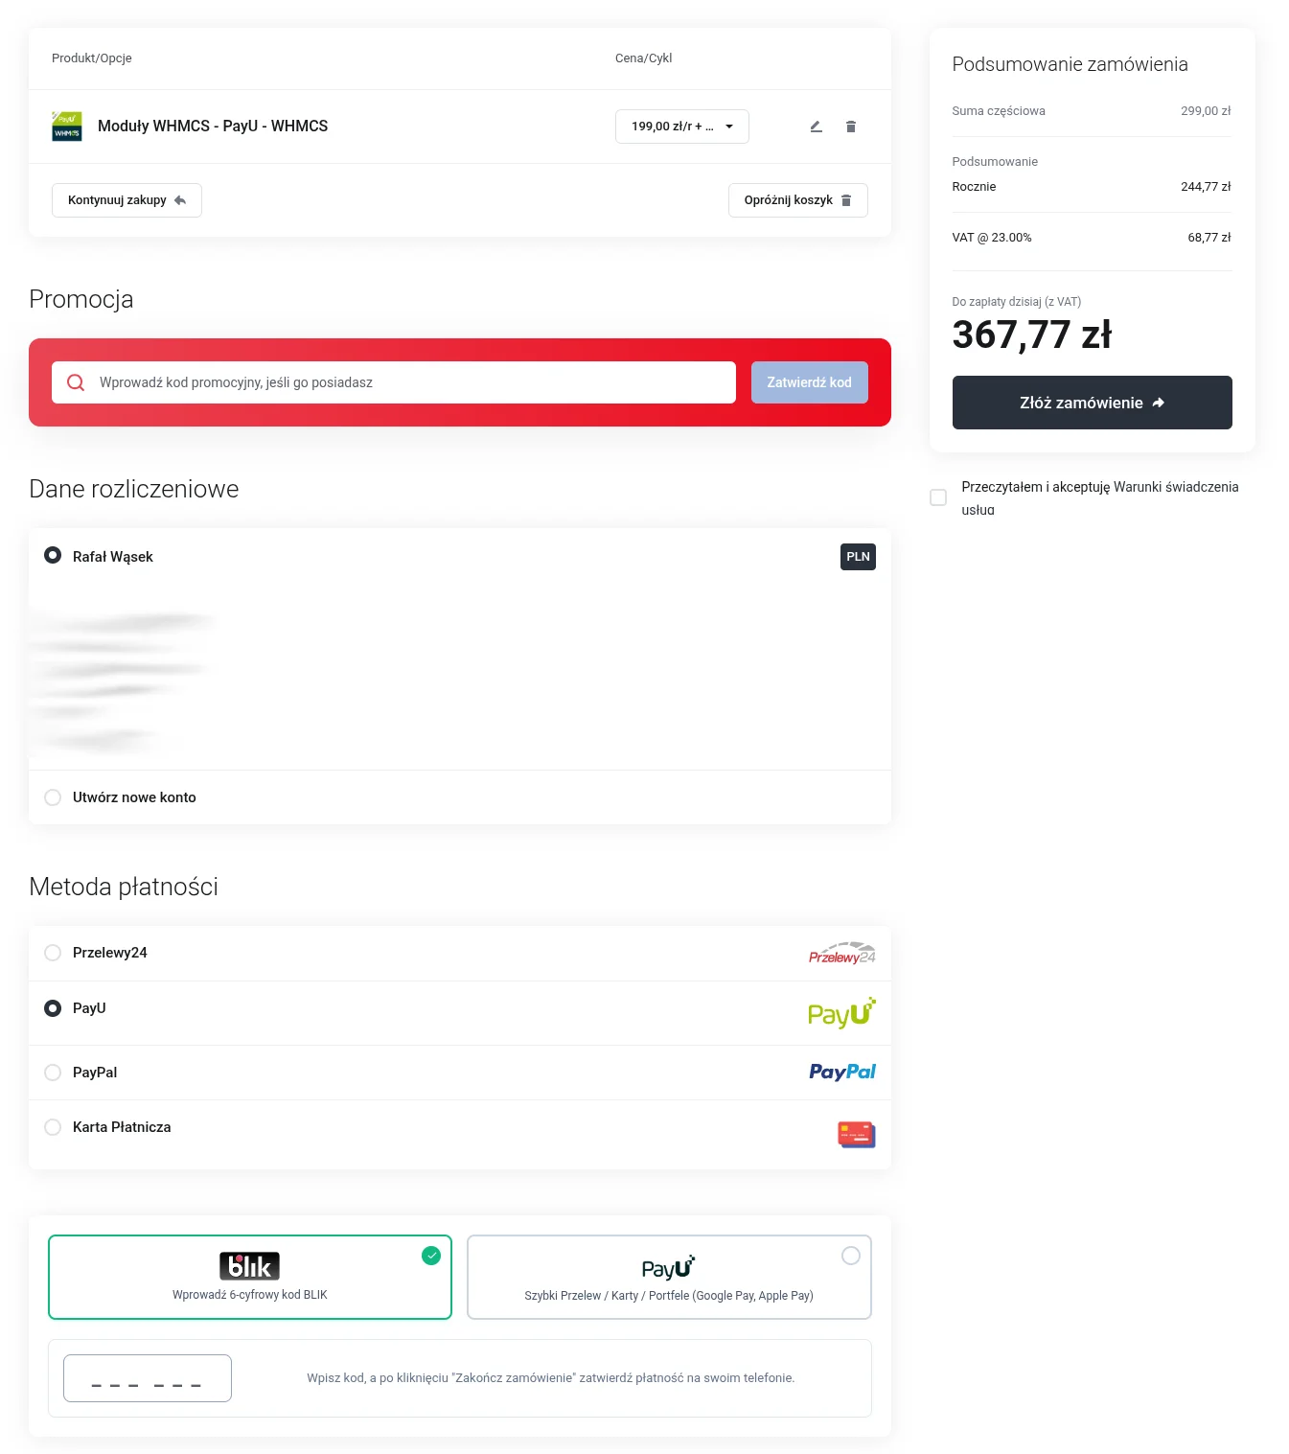
Task: Click the green PayU logo in payment list
Action: [x=840, y=1013]
